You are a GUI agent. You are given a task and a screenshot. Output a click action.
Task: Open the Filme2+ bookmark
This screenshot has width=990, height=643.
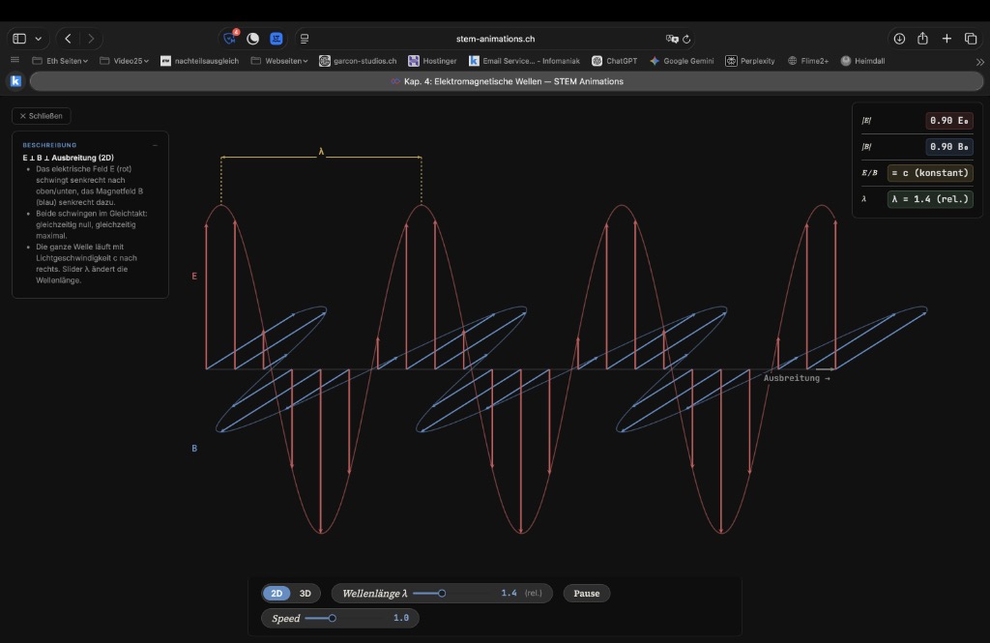point(807,61)
